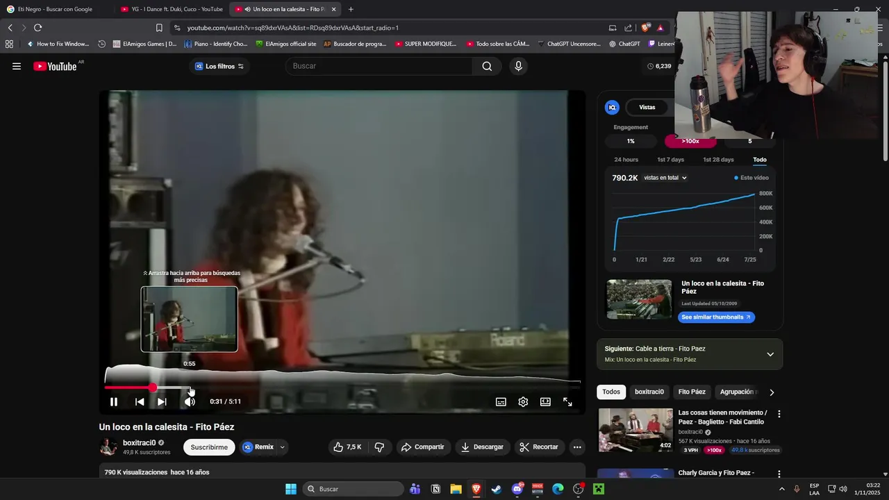Subscribe to boxitraci0 via Suscribirme
This screenshot has height=500, width=889.
(x=209, y=447)
